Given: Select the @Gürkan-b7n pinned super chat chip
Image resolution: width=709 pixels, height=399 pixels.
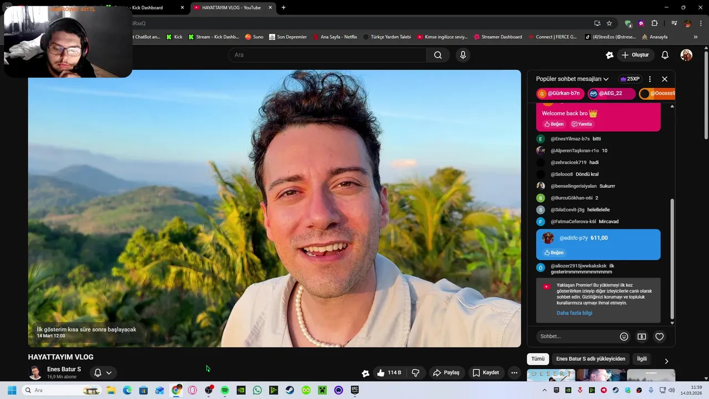Looking at the screenshot, I should coord(560,94).
